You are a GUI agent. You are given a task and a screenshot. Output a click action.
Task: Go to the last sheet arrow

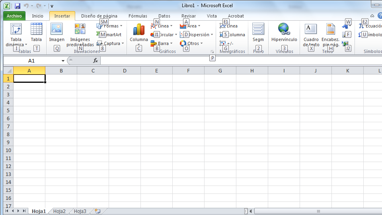coord(24,211)
